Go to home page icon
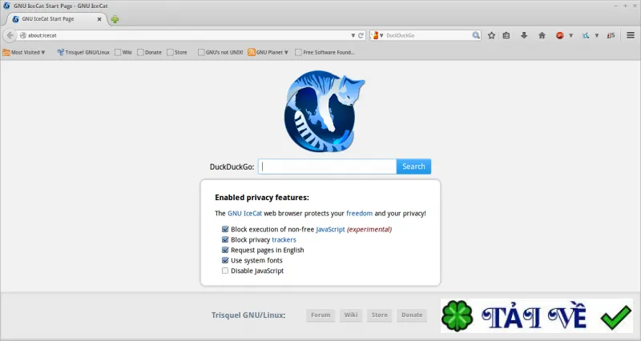The height and width of the screenshot is (341, 641). pyautogui.click(x=542, y=35)
